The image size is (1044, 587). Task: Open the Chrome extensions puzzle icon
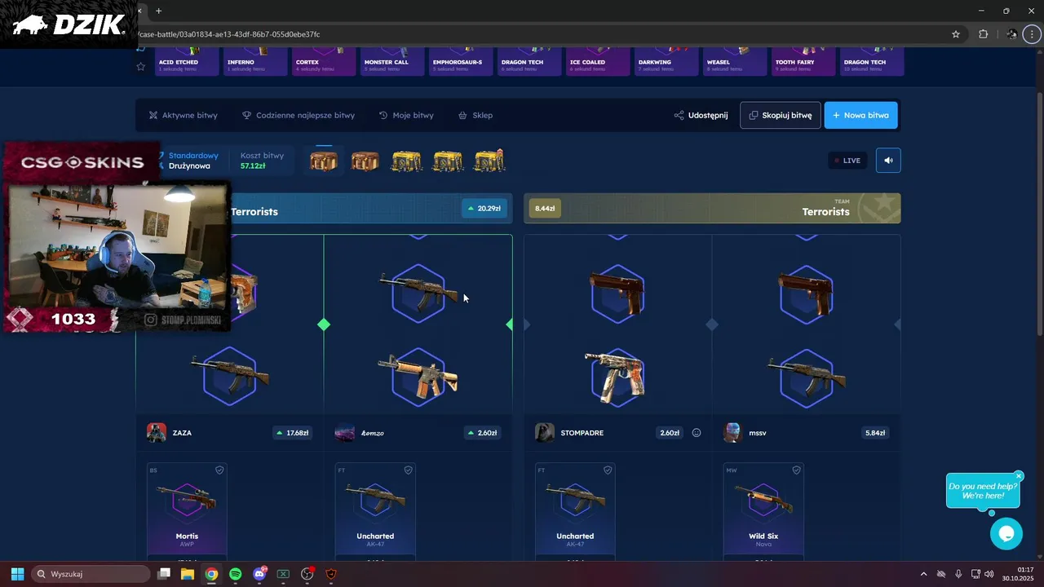(x=983, y=34)
